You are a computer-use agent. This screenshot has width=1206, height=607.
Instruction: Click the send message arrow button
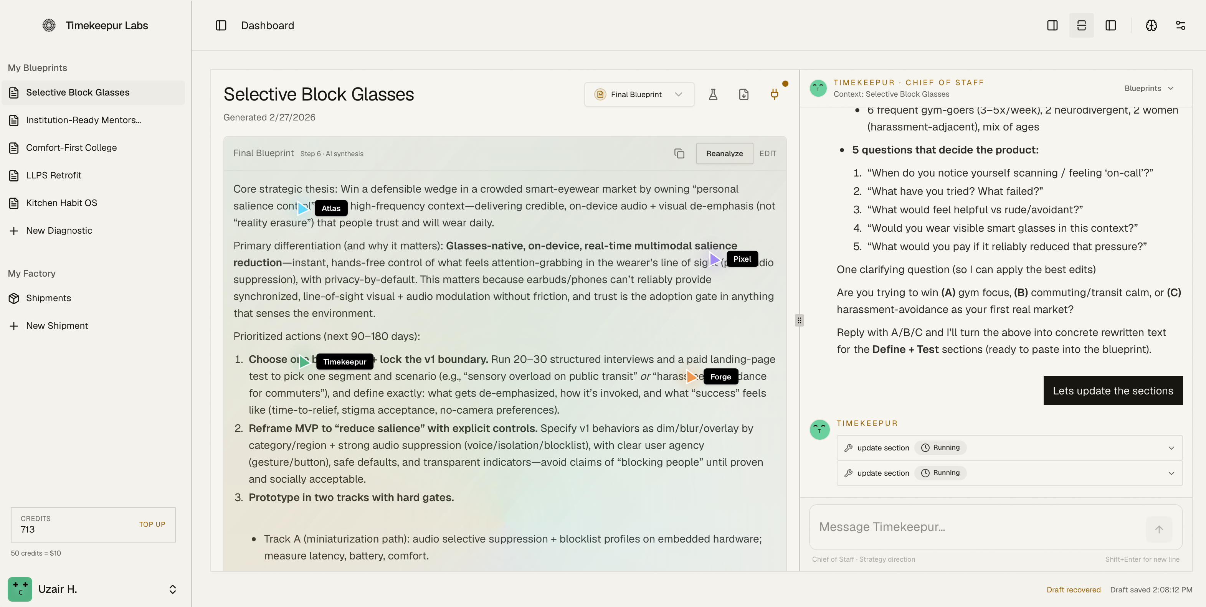coord(1159,529)
